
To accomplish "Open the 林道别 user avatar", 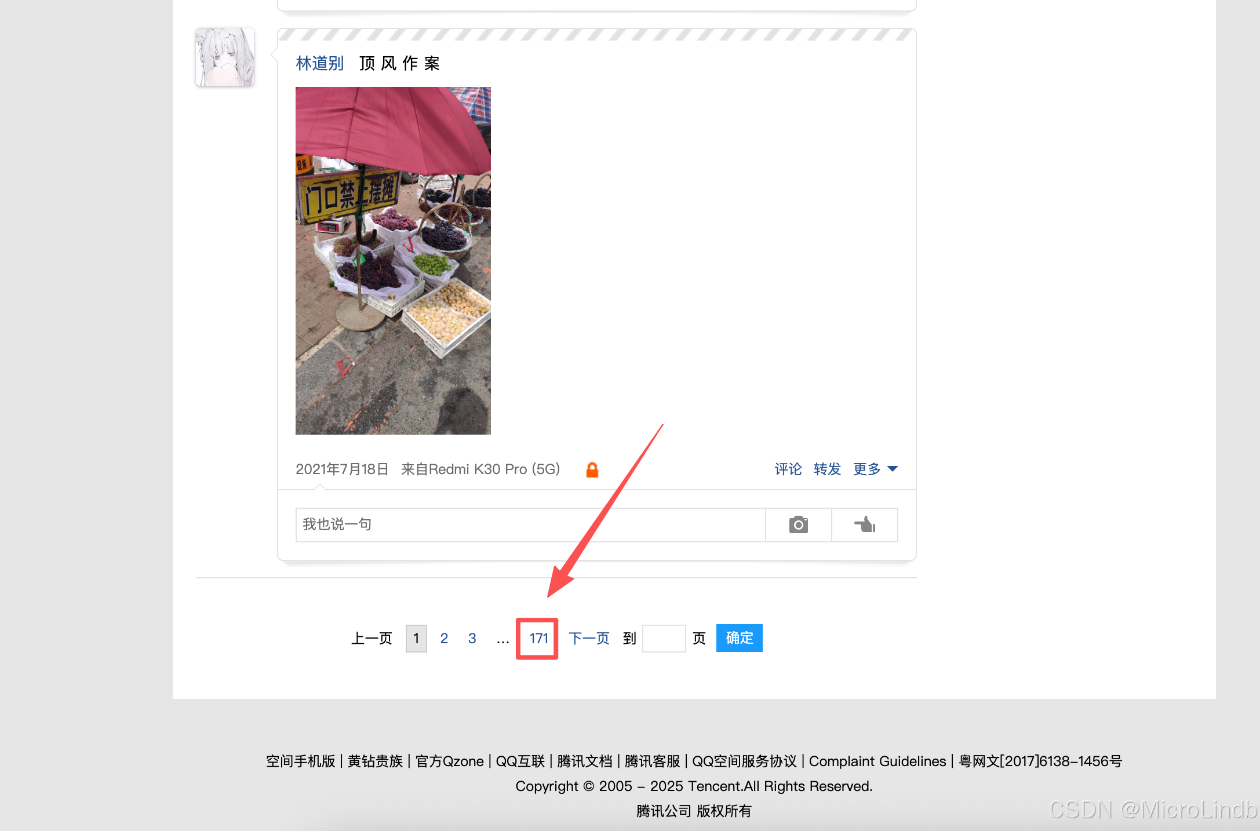I will tap(225, 57).
